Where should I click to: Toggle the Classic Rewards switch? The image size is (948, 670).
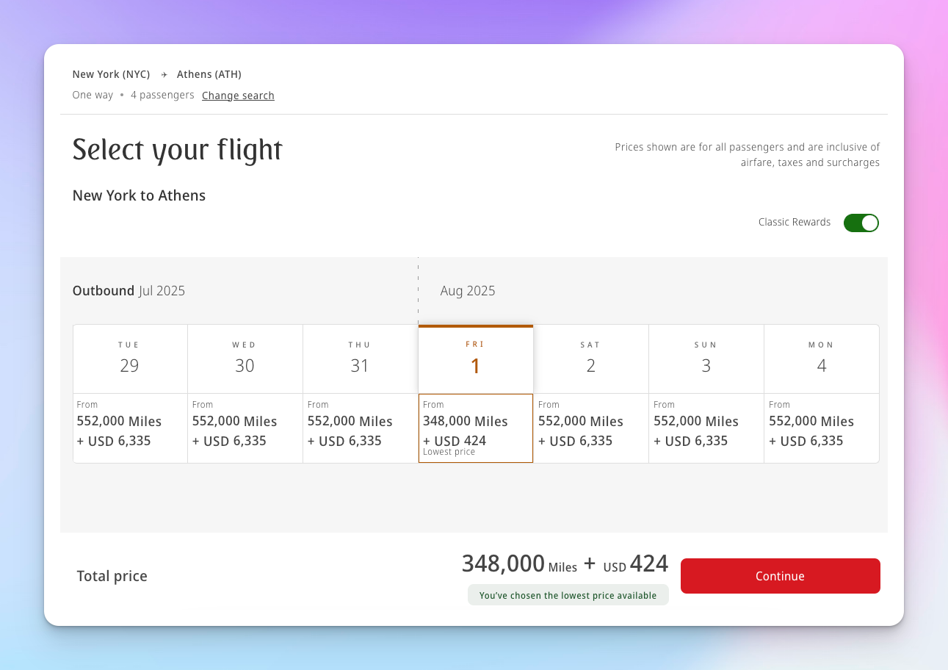tap(861, 223)
